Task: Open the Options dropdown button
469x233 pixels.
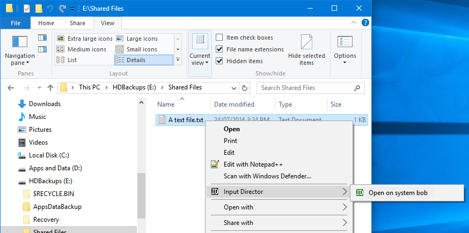Action: point(345,50)
